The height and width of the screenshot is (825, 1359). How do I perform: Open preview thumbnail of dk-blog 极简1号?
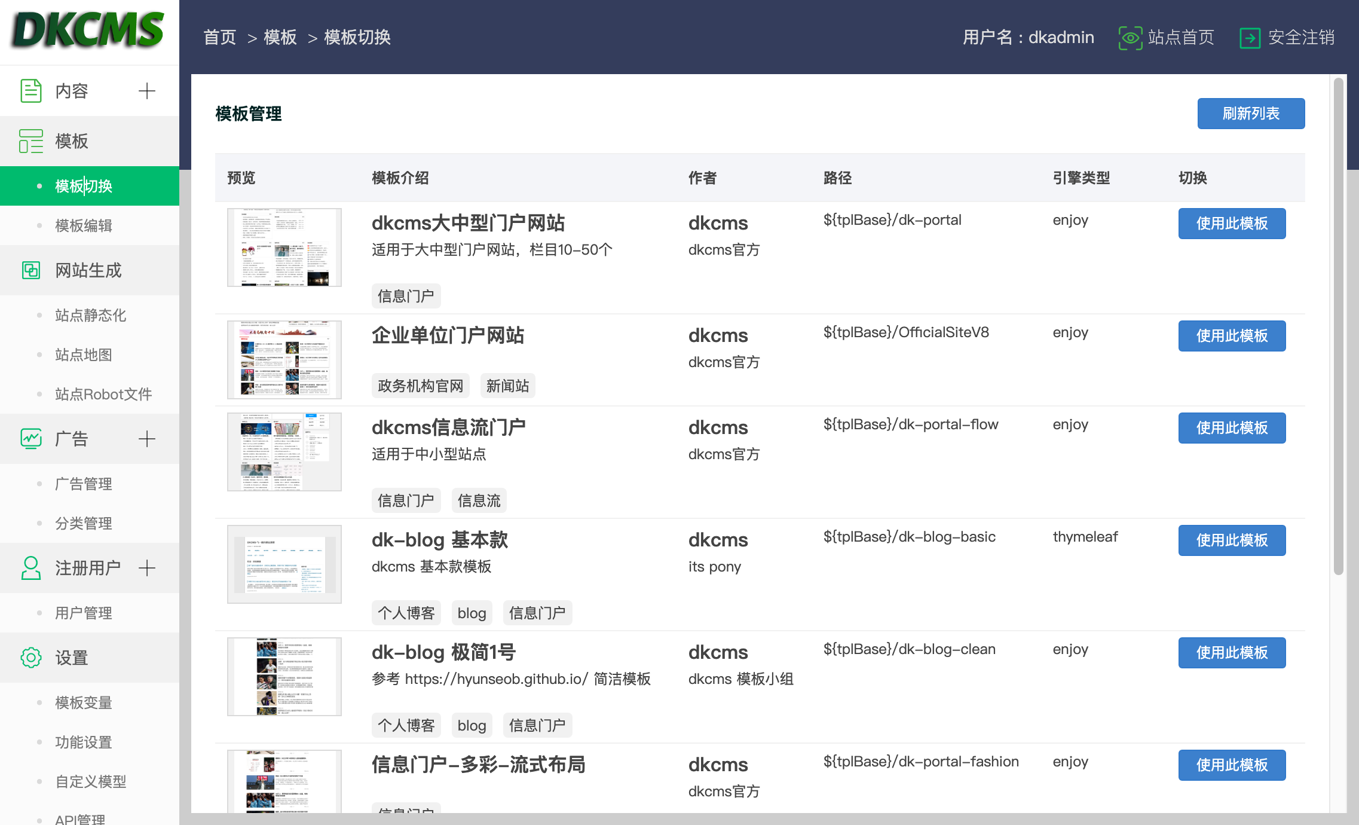coord(284,677)
